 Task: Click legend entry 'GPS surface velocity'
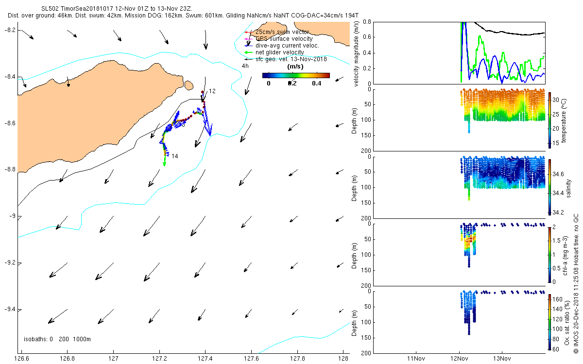[284, 39]
